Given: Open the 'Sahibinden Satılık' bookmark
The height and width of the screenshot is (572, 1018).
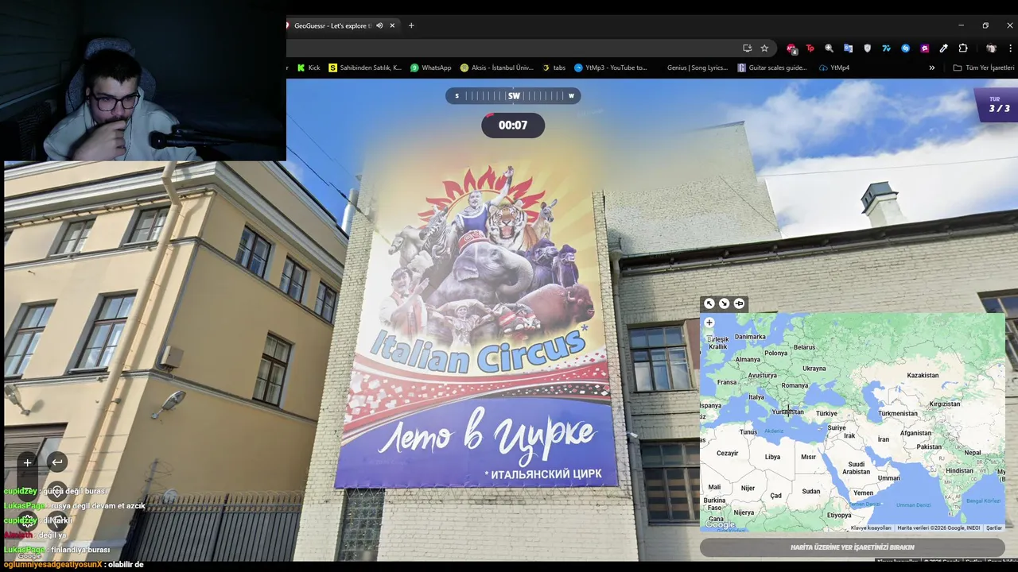Looking at the screenshot, I should point(365,68).
